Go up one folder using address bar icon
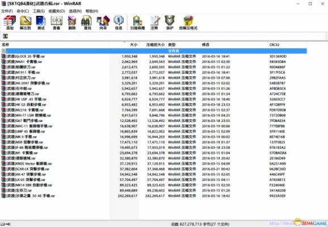The width and height of the screenshot is (328, 227). click(x=5, y=36)
